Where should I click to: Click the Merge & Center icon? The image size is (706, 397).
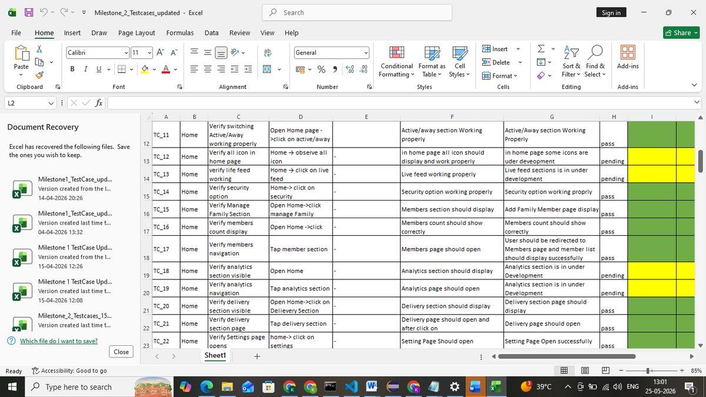pyautogui.click(x=267, y=69)
